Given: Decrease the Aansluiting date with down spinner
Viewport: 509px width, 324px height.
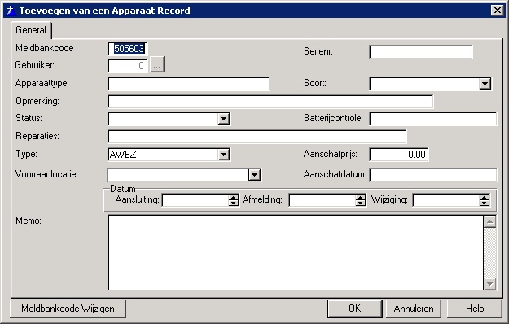Looking at the screenshot, I should pyautogui.click(x=233, y=203).
